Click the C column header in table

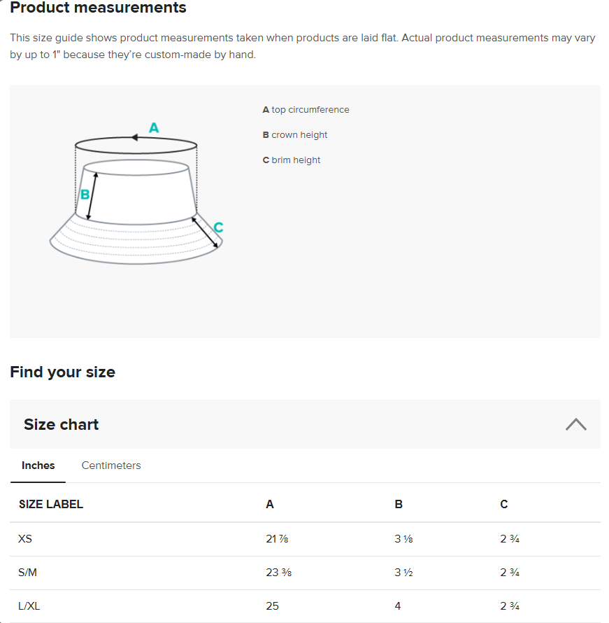pyautogui.click(x=504, y=504)
